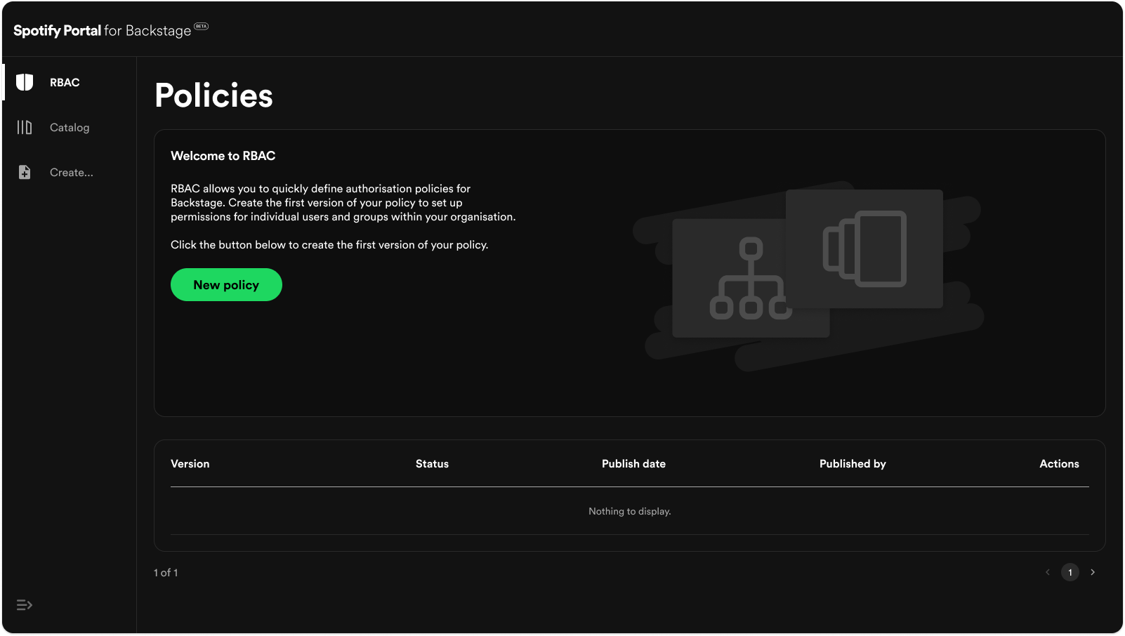Open the Catalog menu item label
The image size is (1125, 636).
click(70, 127)
